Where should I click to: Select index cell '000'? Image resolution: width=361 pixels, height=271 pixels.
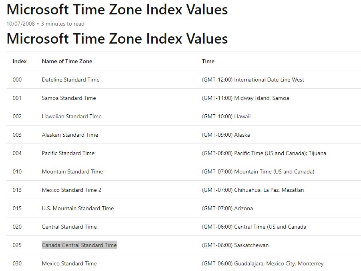(17, 80)
